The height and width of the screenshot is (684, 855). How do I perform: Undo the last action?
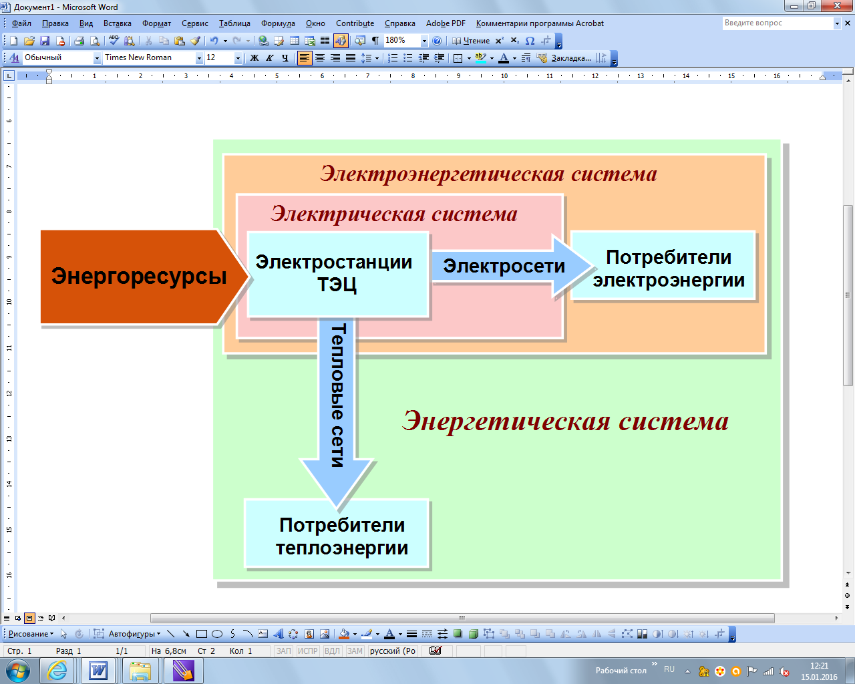(214, 41)
